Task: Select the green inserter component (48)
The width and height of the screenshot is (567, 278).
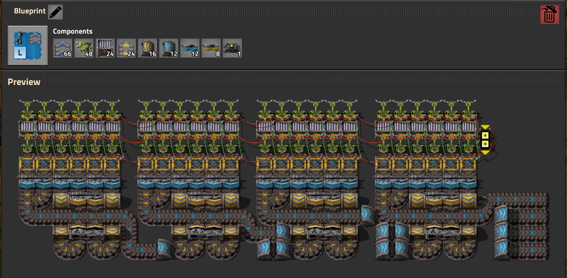Action: 84,48
